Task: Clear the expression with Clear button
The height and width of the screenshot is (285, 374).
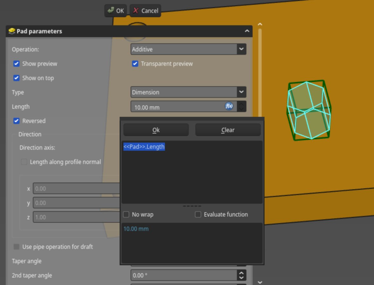Action: pos(228,130)
